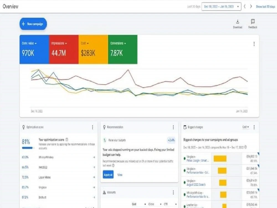
Task: Click the Apply all button
Action: click(108, 175)
